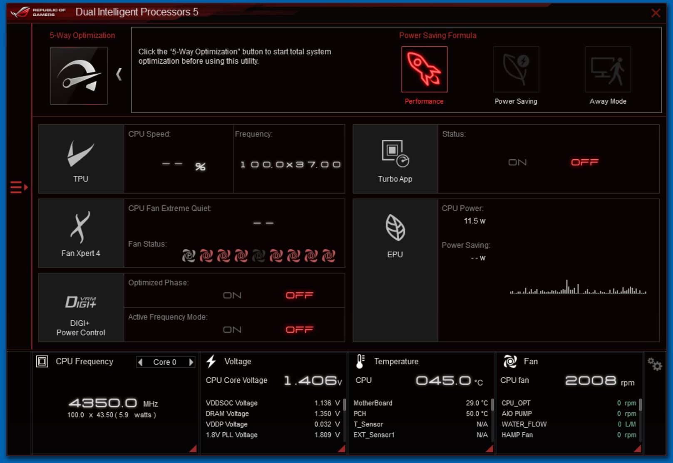Screen dimensions: 673x463
Task: Select the Power Saving leaf icon
Action: (x=516, y=69)
